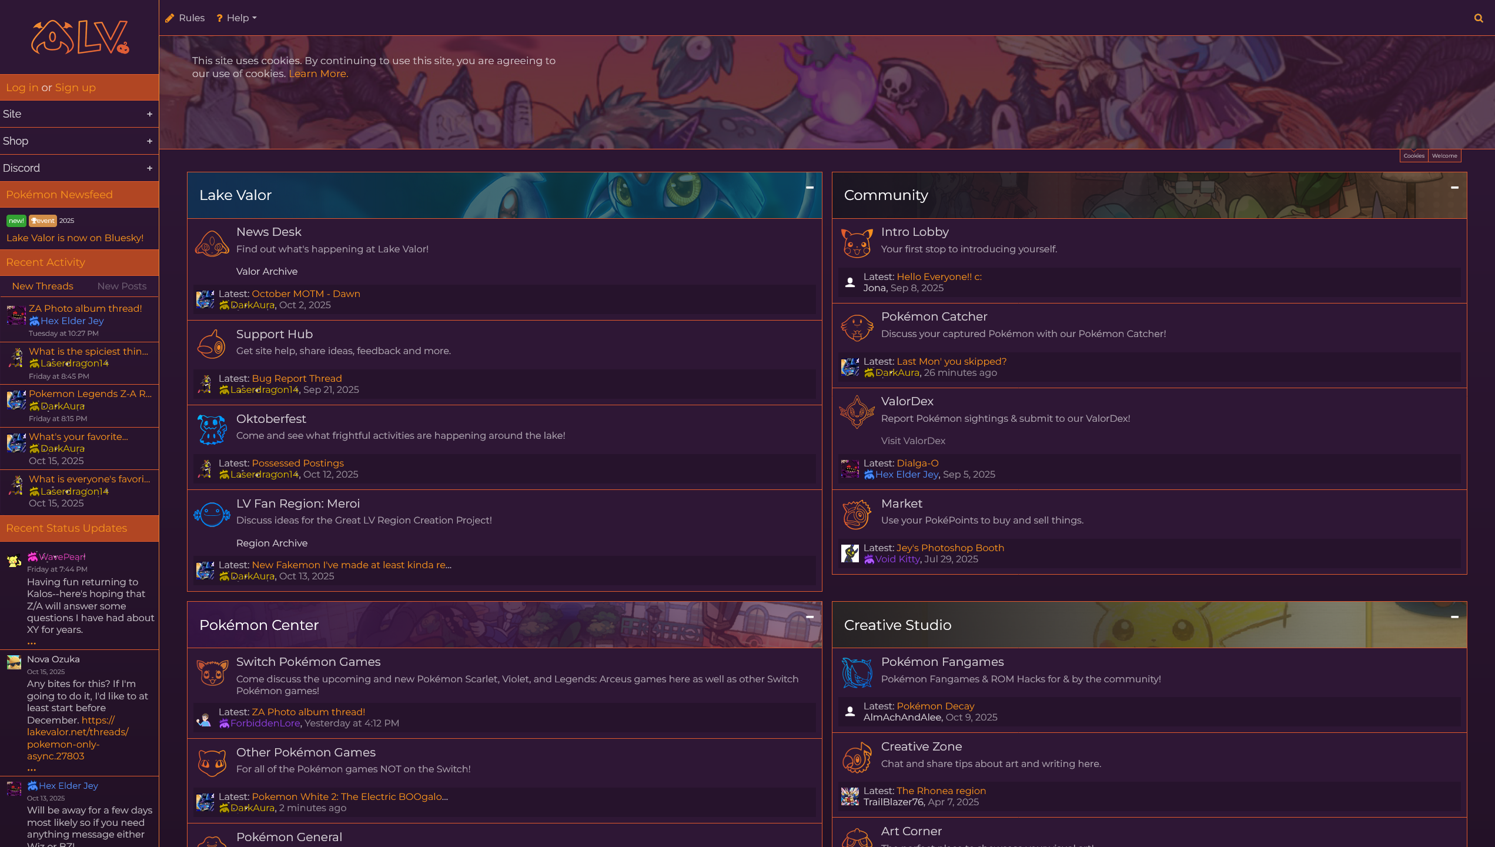Viewport: 1495px width, 847px height.
Task: Collapse the Creative Studio category
Action: [x=1454, y=617]
